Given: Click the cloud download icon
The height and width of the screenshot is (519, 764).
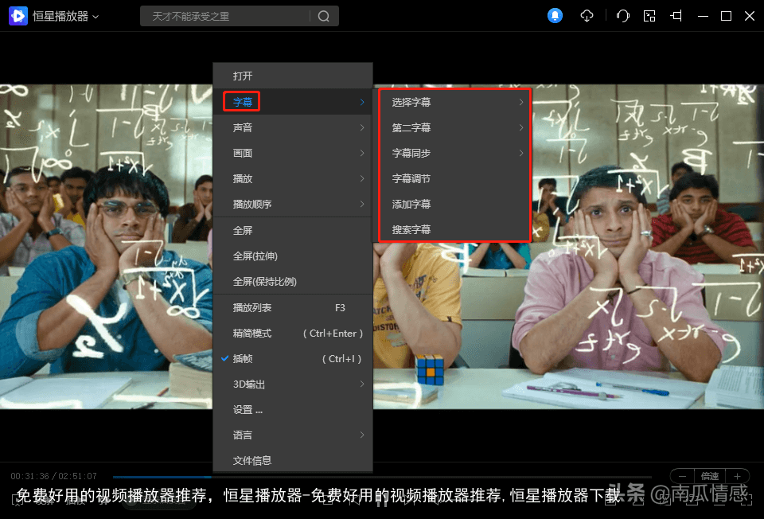Looking at the screenshot, I should tap(587, 16).
